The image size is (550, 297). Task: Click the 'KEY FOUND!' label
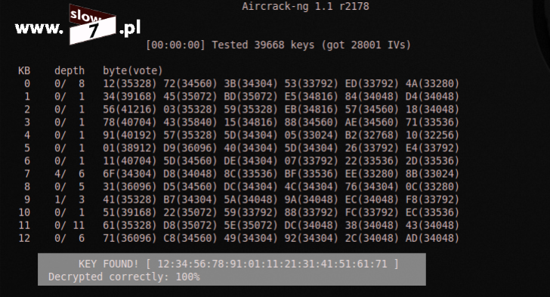pyautogui.click(x=108, y=264)
